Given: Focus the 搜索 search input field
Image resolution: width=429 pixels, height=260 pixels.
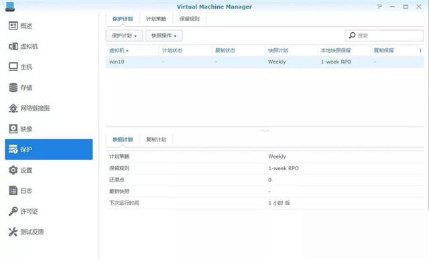Looking at the screenshot, I should pyautogui.click(x=384, y=36).
